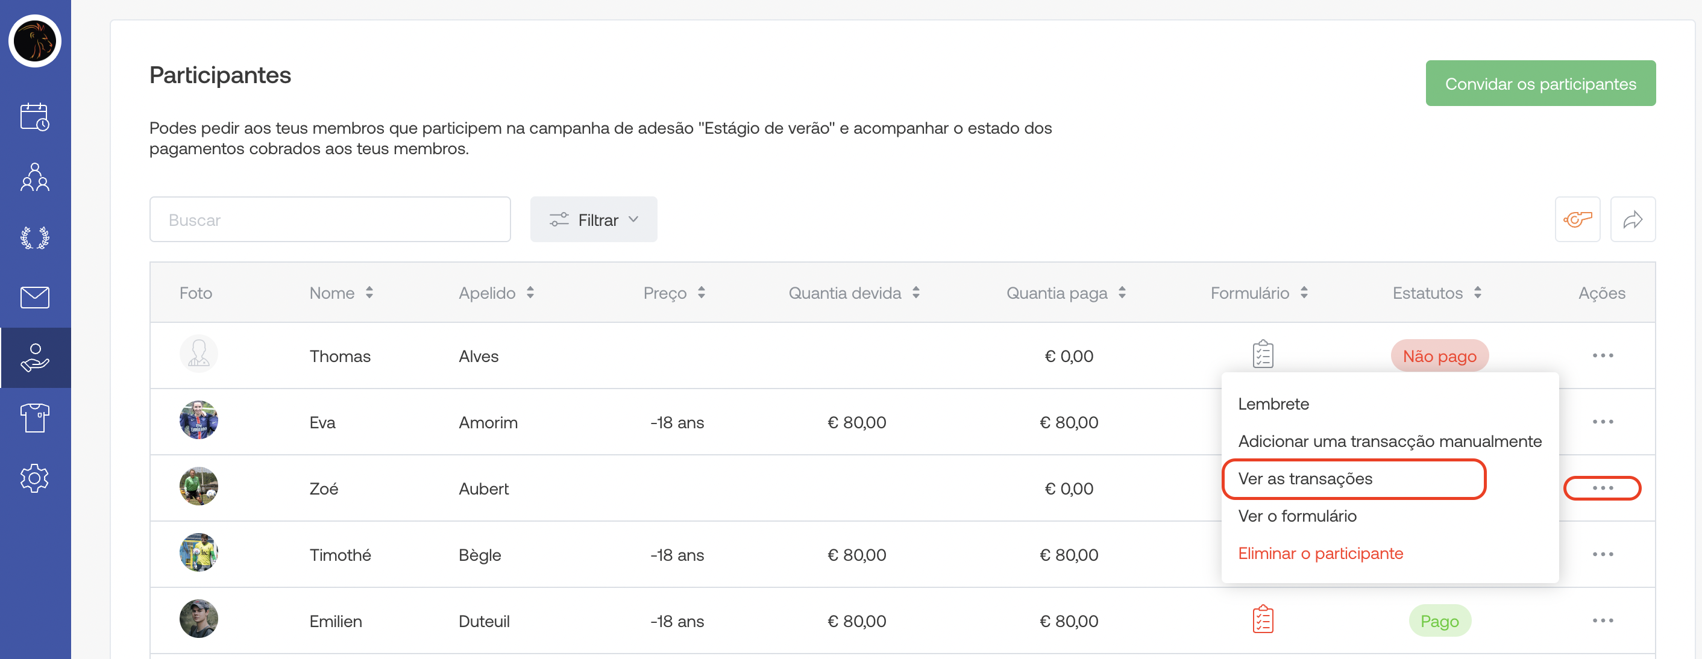The height and width of the screenshot is (659, 1702).
Task: Select 'Ver as transações' menu entry
Action: (1304, 478)
